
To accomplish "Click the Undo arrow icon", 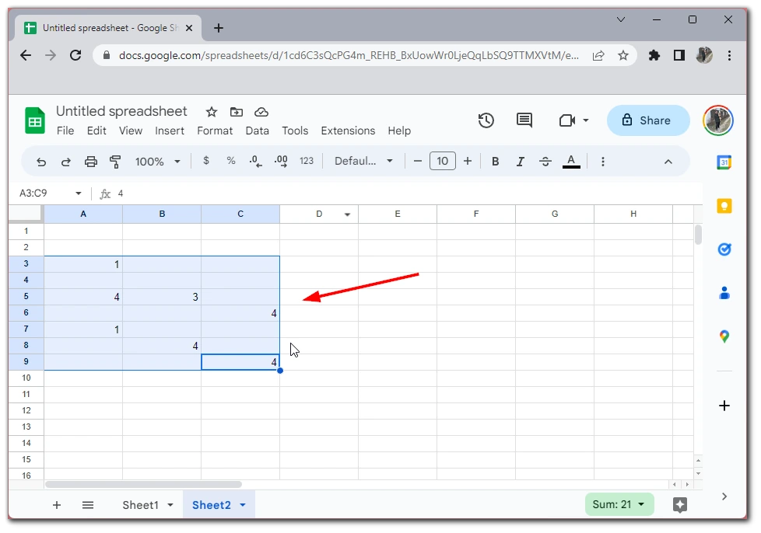I will 41,162.
